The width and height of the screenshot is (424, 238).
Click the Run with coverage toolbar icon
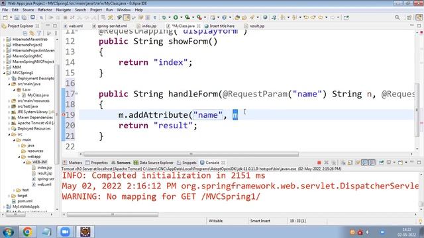pyautogui.click(x=187, y=18)
